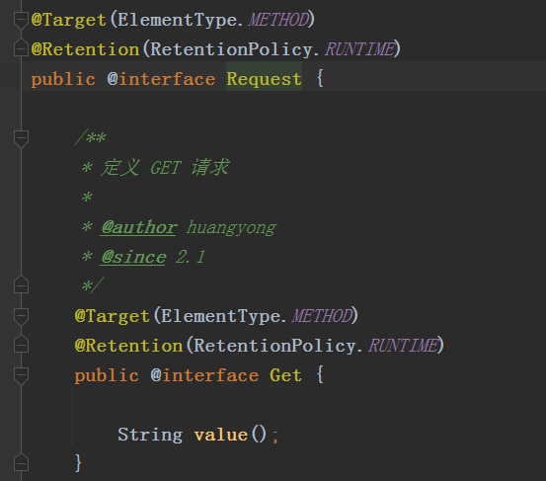546x481 pixels.
Task: Click the first METHOD constant at top
Action: coord(278,20)
